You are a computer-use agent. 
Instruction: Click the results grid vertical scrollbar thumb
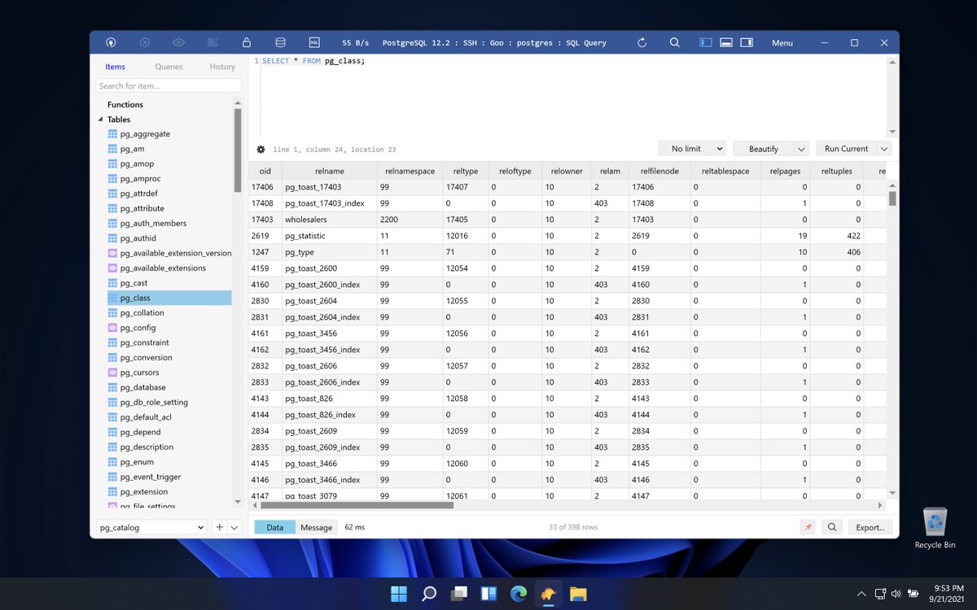click(892, 198)
